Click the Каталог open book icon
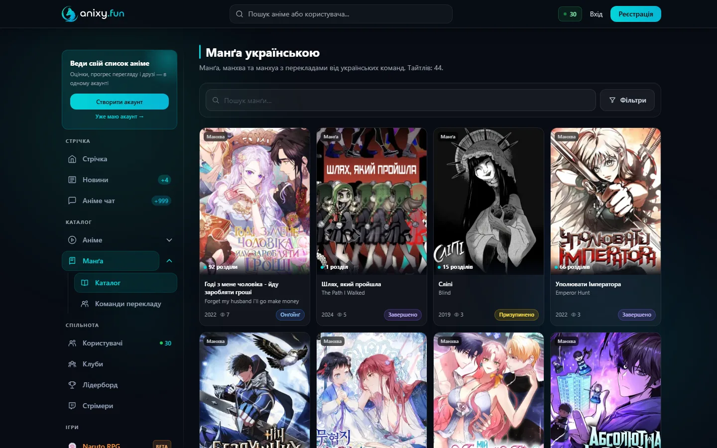Screen dimensions: 717x448 click(x=85, y=283)
